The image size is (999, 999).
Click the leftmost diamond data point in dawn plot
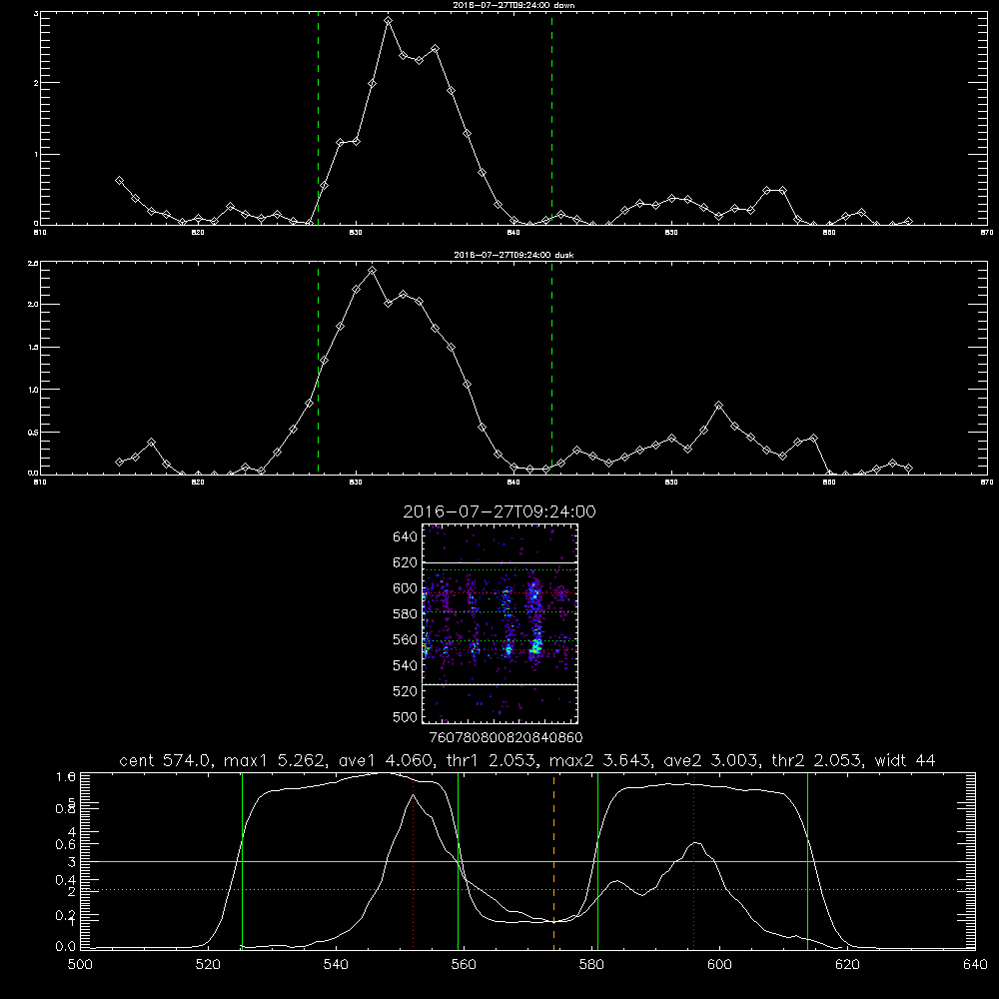[x=119, y=181]
